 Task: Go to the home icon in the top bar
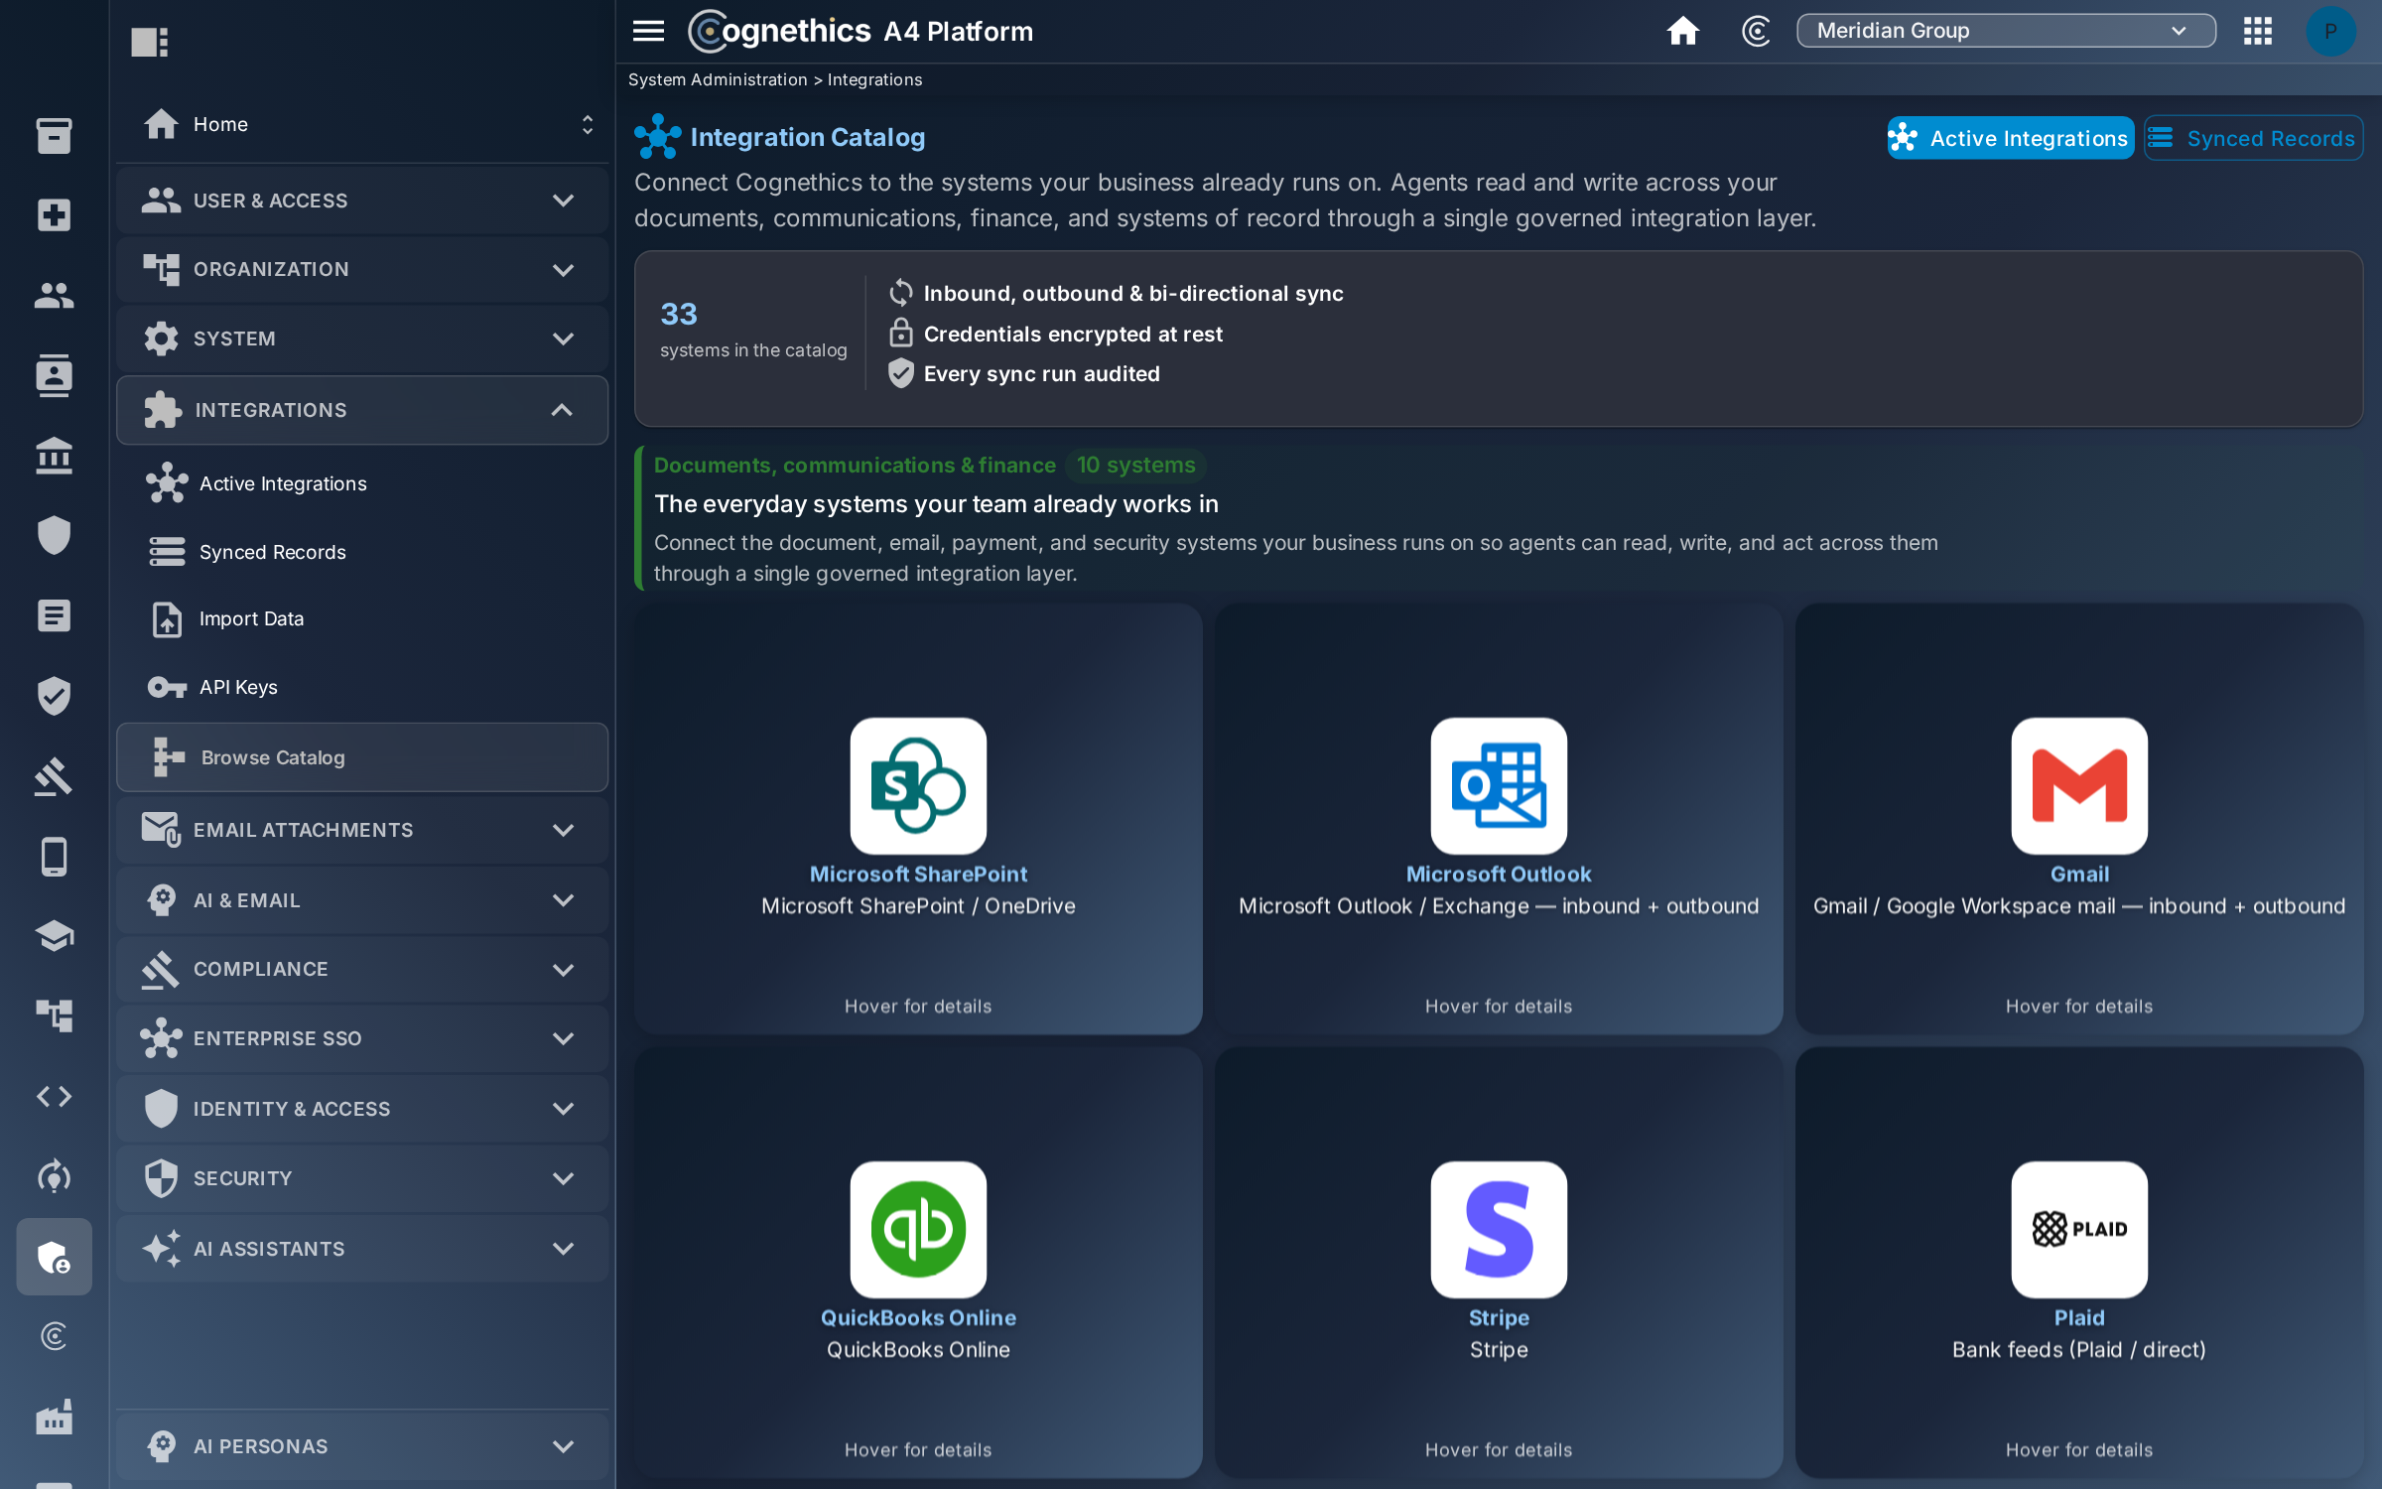pos(1682,31)
